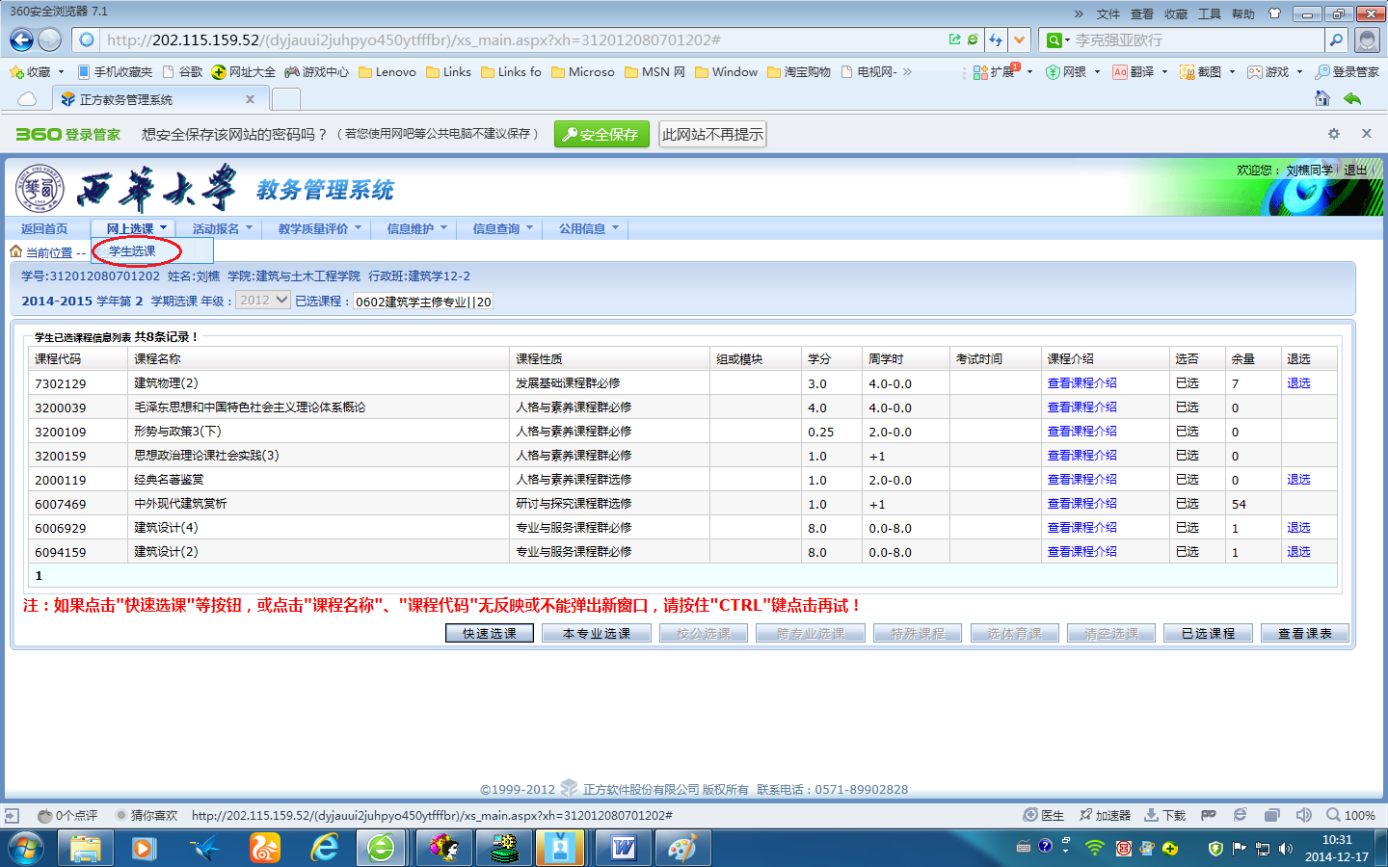Click the green undo arrow icon
The height and width of the screenshot is (867, 1388).
[x=1352, y=98]
